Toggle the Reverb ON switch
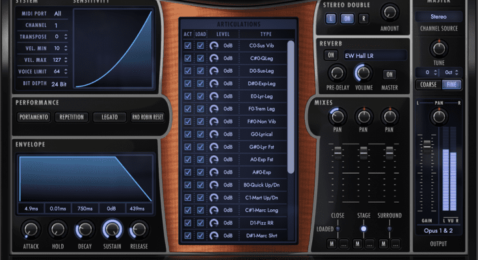This screenshot has height=260, width=478. click(x=331, y=55)
